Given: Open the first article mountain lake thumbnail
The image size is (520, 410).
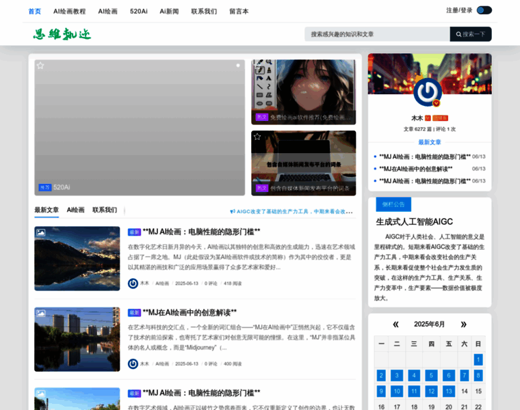Looking at the screenshot, I should 77,259.
